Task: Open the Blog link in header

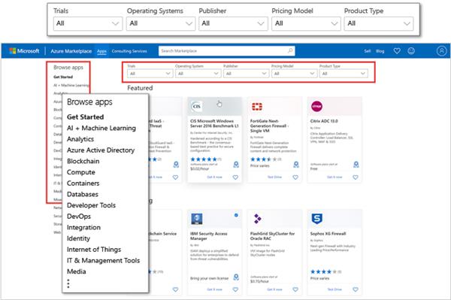Action: (x=380, y=51)
